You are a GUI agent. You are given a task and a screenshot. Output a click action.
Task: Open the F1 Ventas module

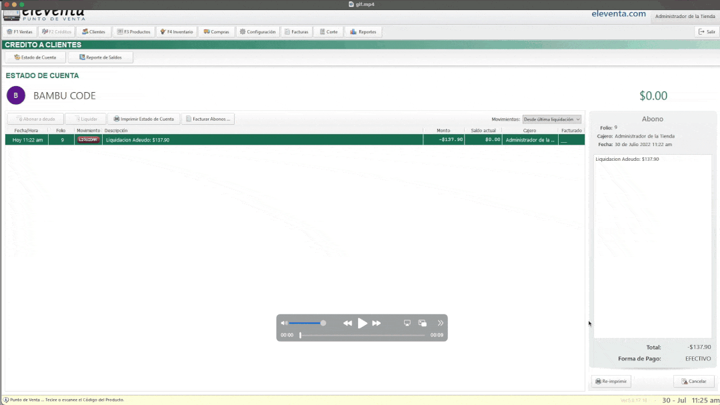tap(19, 31)
